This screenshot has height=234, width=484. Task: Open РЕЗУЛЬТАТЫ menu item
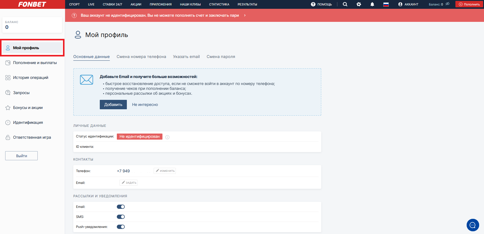coord(247,4)
